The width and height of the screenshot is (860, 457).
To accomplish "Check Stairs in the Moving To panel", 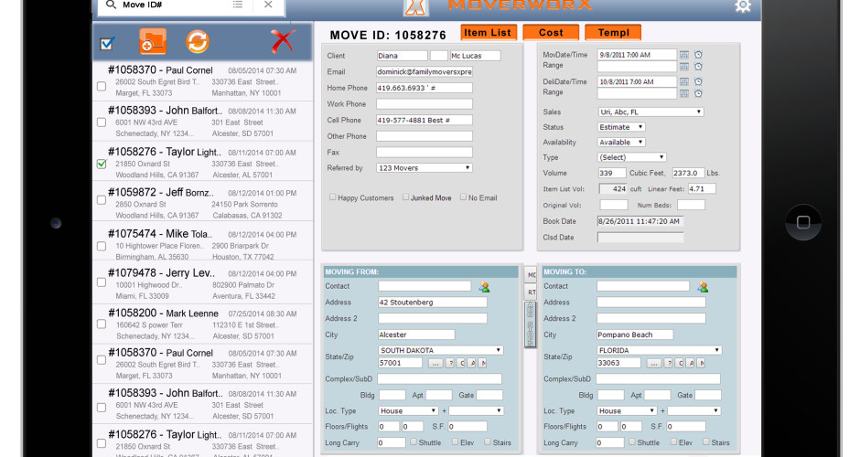I will [x=706, y=441].
